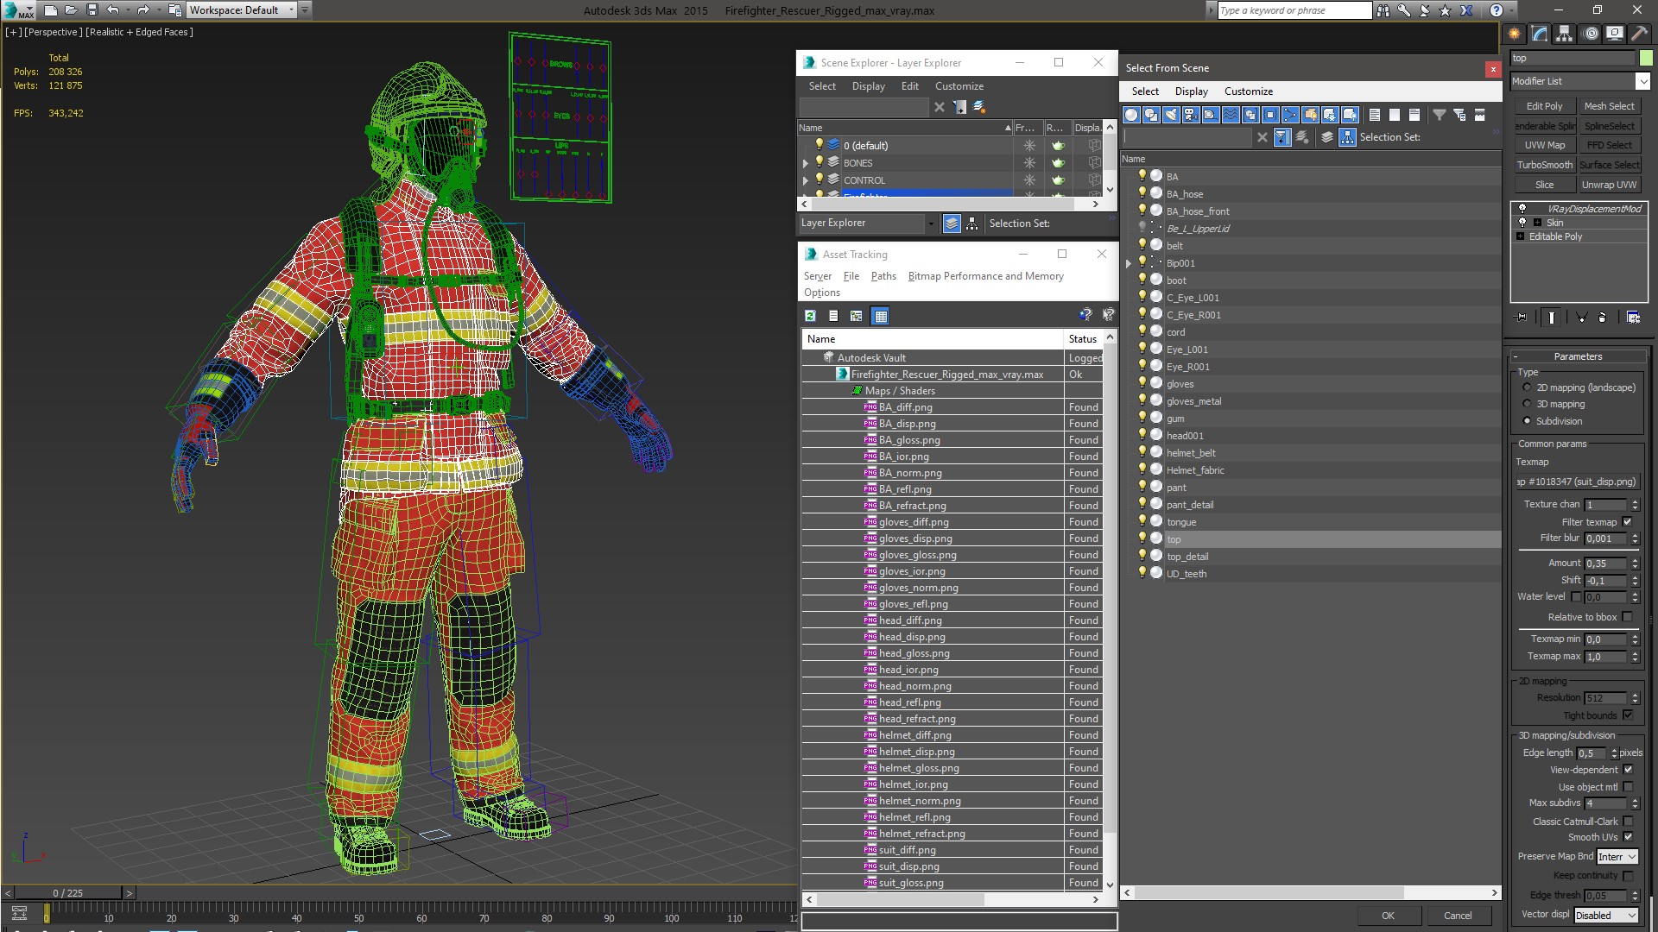Toggle visibility bulb for BA_hose object
The height and width of the screenshot is (932, 1658).
click(1142, 193)
